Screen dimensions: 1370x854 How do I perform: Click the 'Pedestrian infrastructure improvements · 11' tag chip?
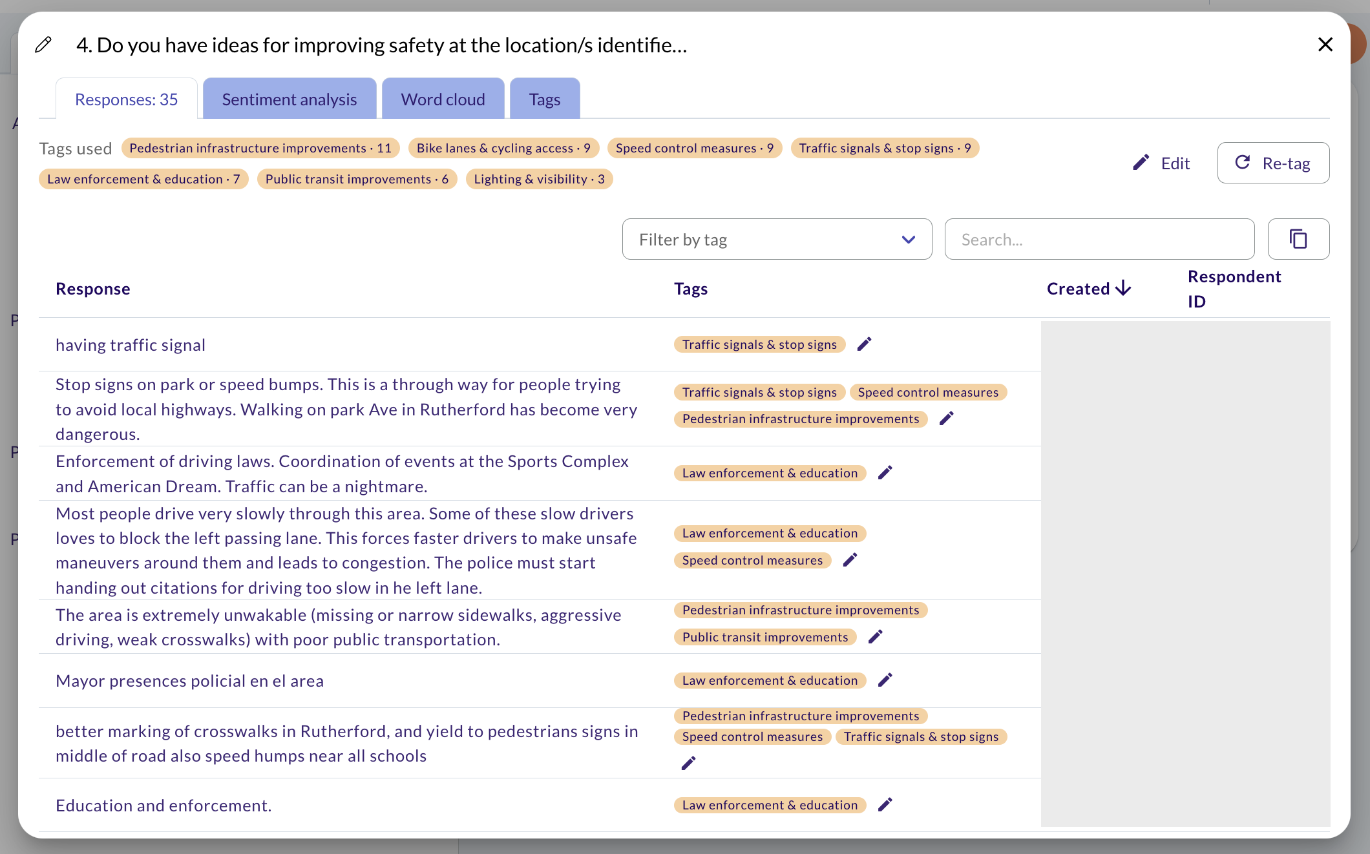(260, 148)
